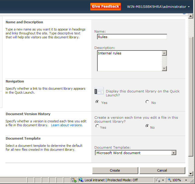Open the dropdown arrow beside the padlock icon

coord(163,180)
